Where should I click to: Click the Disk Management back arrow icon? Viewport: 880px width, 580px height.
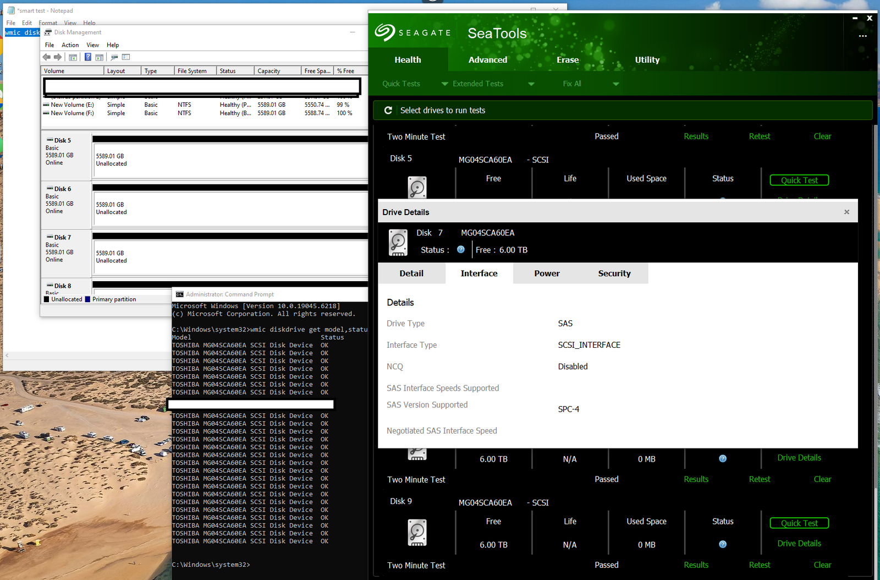47,57
